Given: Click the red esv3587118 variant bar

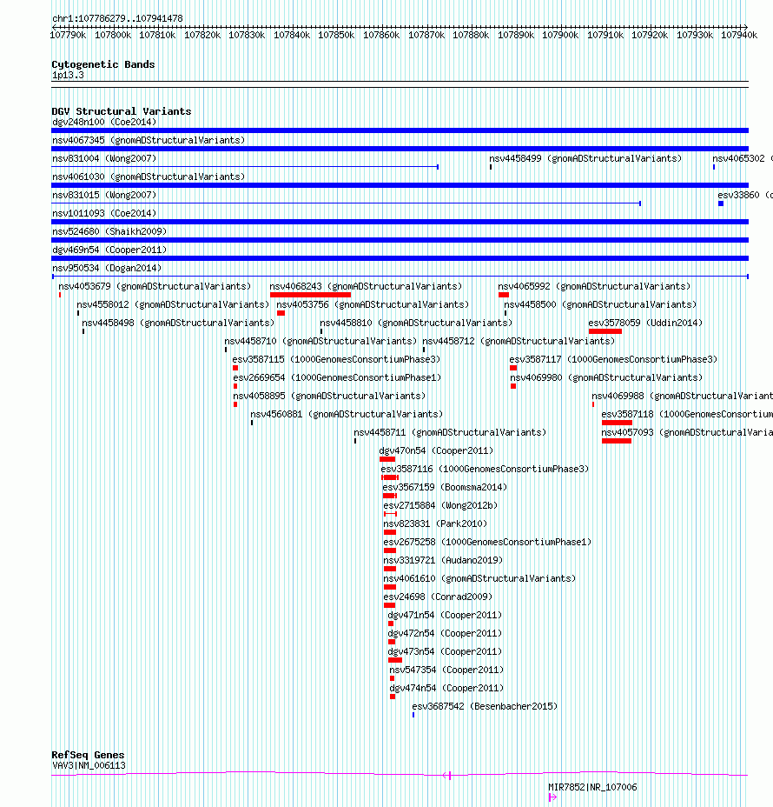Looking at the screenshot, I should [617, 423].
